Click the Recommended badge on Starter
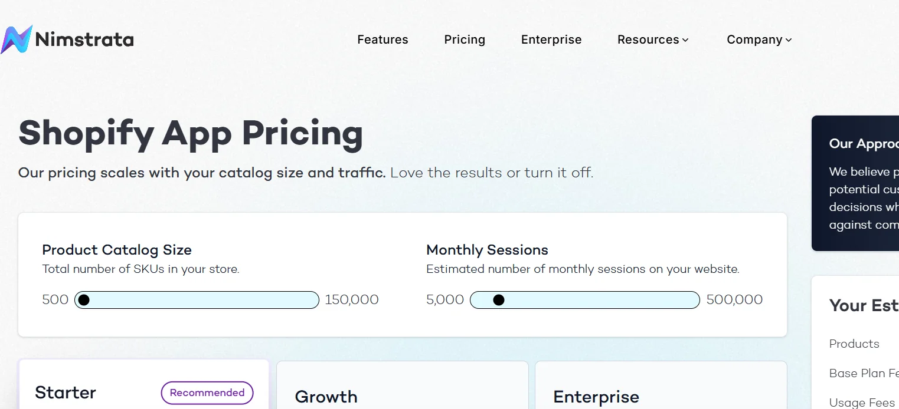Viewport: 899px width, 409px height. pos(207,392)
